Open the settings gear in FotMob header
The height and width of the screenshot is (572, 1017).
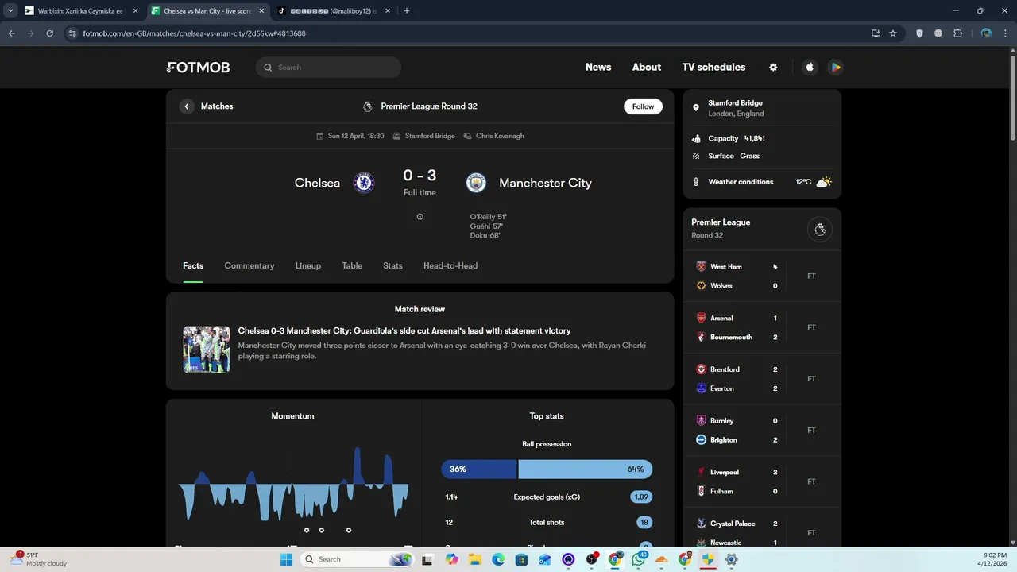[773, 68]
